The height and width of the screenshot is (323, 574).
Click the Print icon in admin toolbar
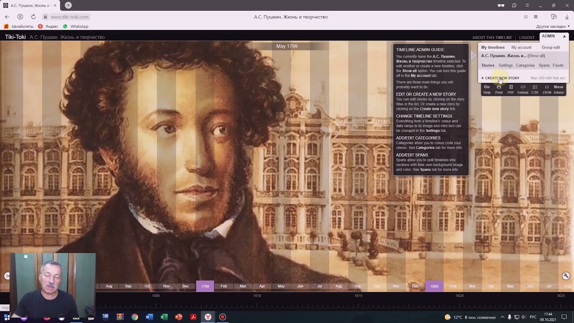[x=499, y=89]
